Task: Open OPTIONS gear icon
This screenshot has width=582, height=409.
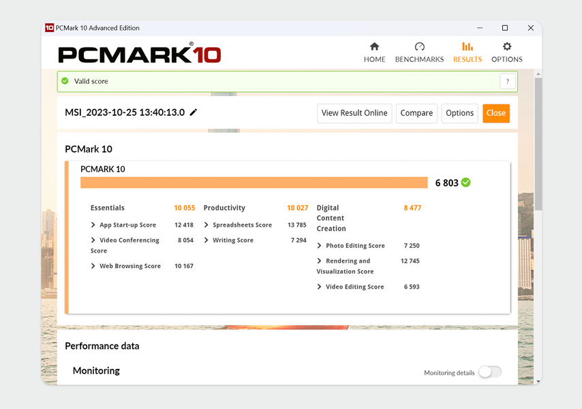Action: [506, 46]
